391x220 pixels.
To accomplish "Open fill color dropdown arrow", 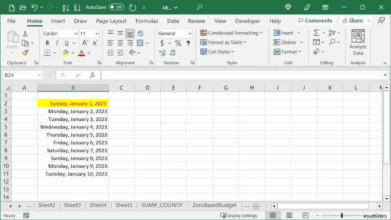I will 73,53.
